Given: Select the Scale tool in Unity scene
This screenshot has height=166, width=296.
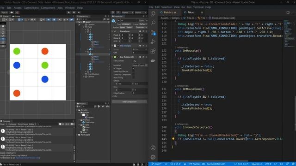Looking at the screenshot, I should pyautogui.click(x=3, y=36).
